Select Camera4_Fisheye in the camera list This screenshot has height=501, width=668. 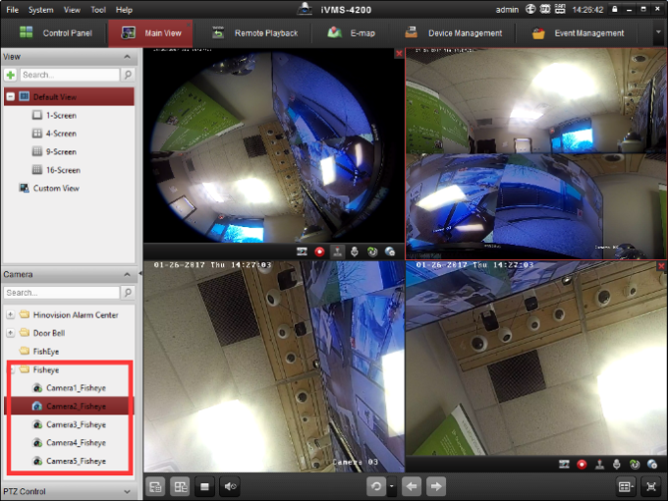75,442
